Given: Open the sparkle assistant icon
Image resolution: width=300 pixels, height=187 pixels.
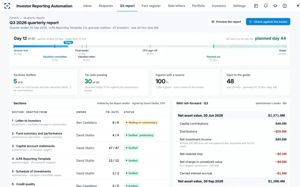Looking at the screenshot, I should pyautogui.click(x=297, y=6).
